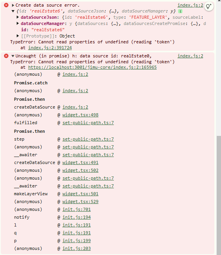Click the green info badge after dataSourceManager: y}
Image resolution: width=221 pixels, height=255 pixels.
tap(180, 11)
